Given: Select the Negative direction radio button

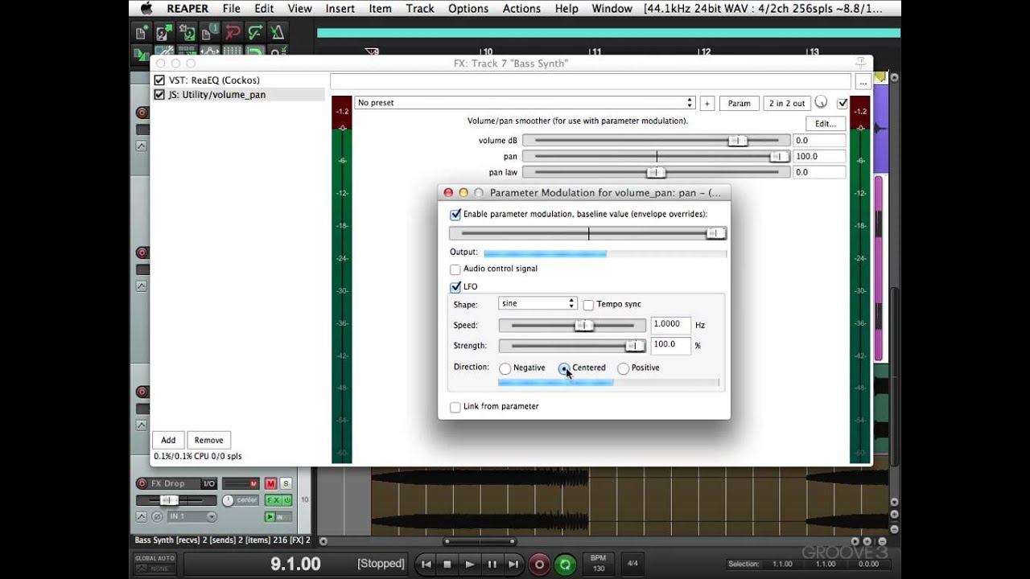Looking at the screenshot, I should (505, 368).
